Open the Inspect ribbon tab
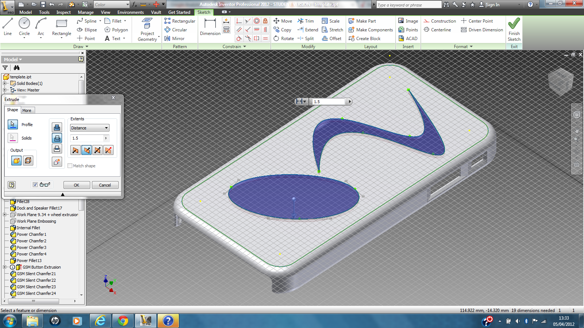The height and width of the screenshot is (328, 584). click(63, 12)
